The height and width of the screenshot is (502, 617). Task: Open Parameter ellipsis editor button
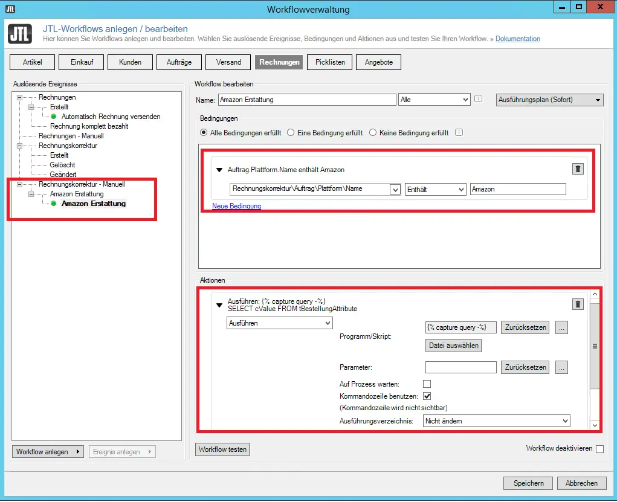561,367
